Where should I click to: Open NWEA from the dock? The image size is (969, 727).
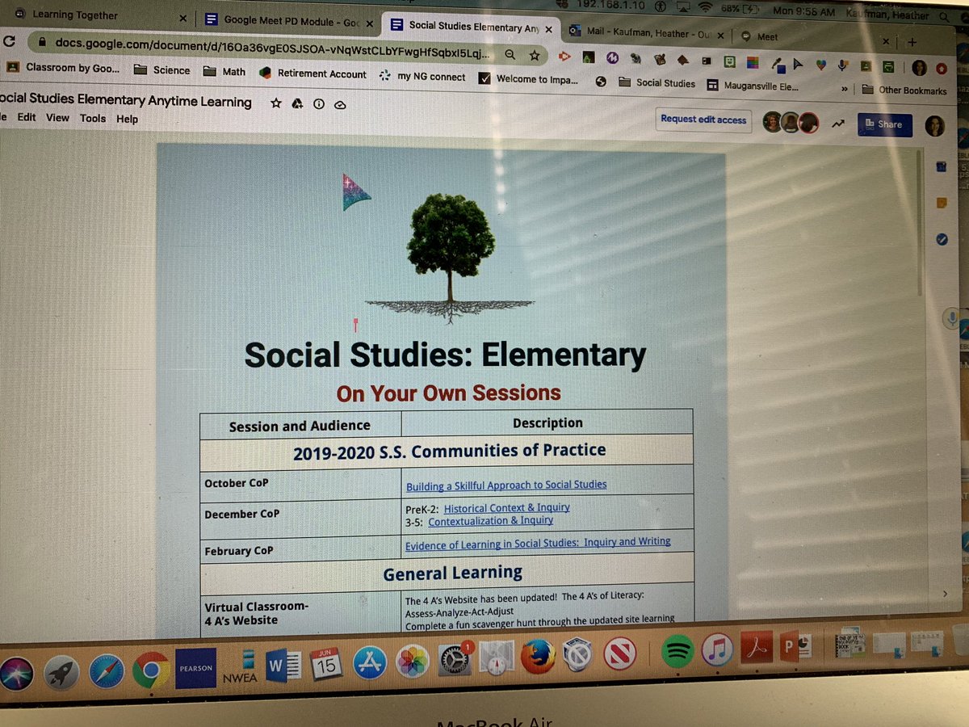[x=241, y=668]
